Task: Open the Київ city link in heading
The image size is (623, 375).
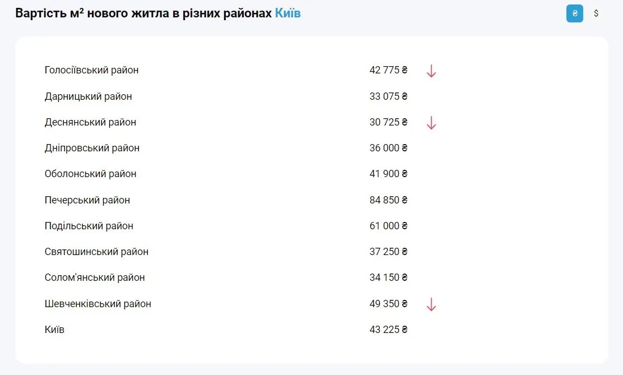Action: 287,13
